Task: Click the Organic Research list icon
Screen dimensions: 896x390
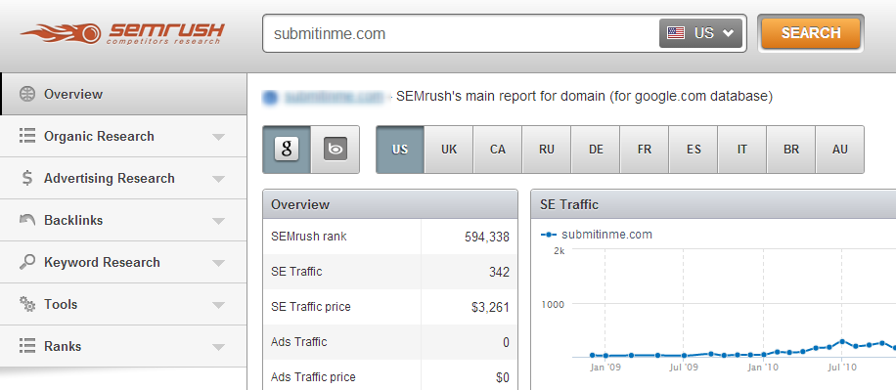Action: point(26,136)
